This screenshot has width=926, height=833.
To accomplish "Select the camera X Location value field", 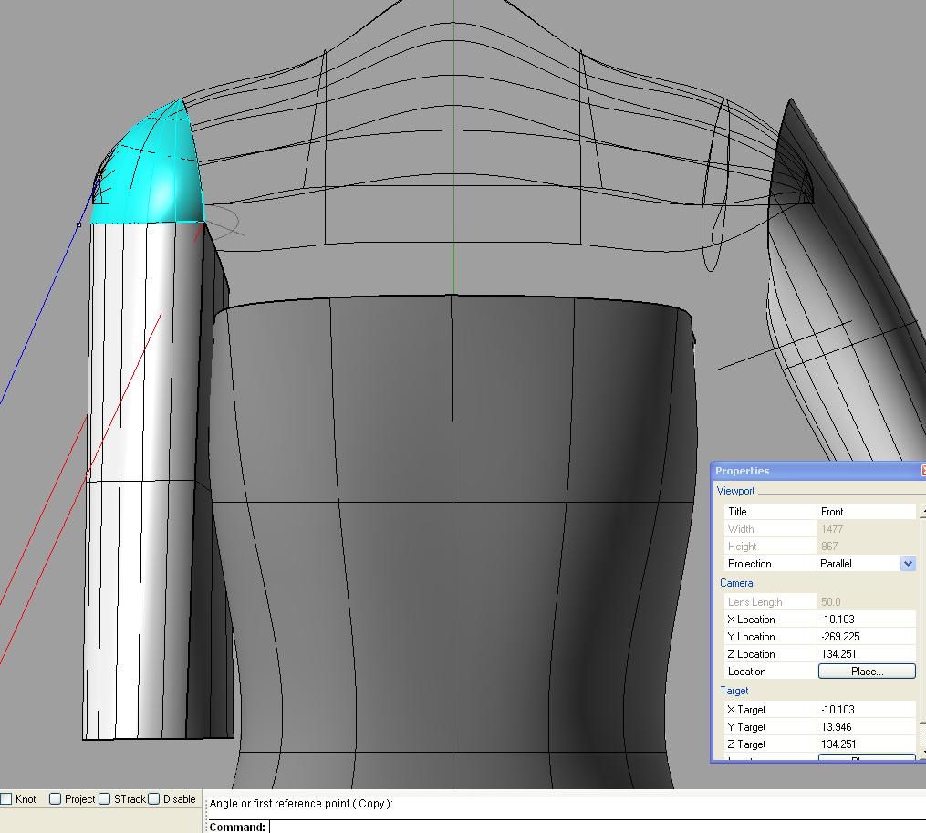I will [x=865, y=620].
